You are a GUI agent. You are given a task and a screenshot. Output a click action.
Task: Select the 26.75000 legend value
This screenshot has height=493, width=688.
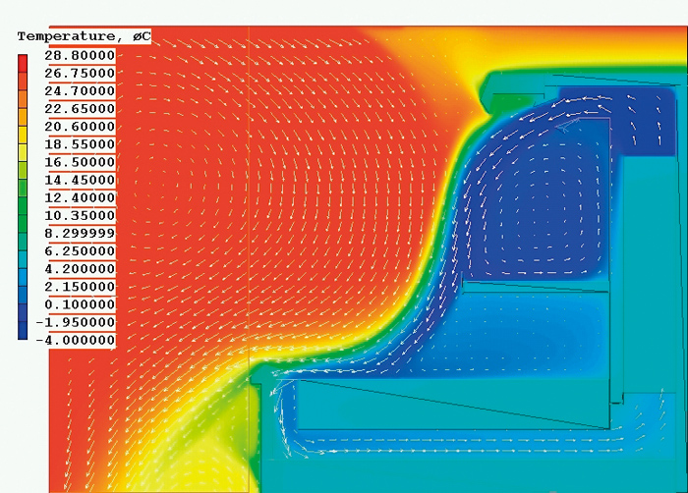[x=80, y=73]
